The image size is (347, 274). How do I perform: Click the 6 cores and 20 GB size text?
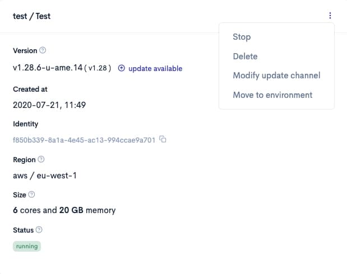[x=64, y=210]
